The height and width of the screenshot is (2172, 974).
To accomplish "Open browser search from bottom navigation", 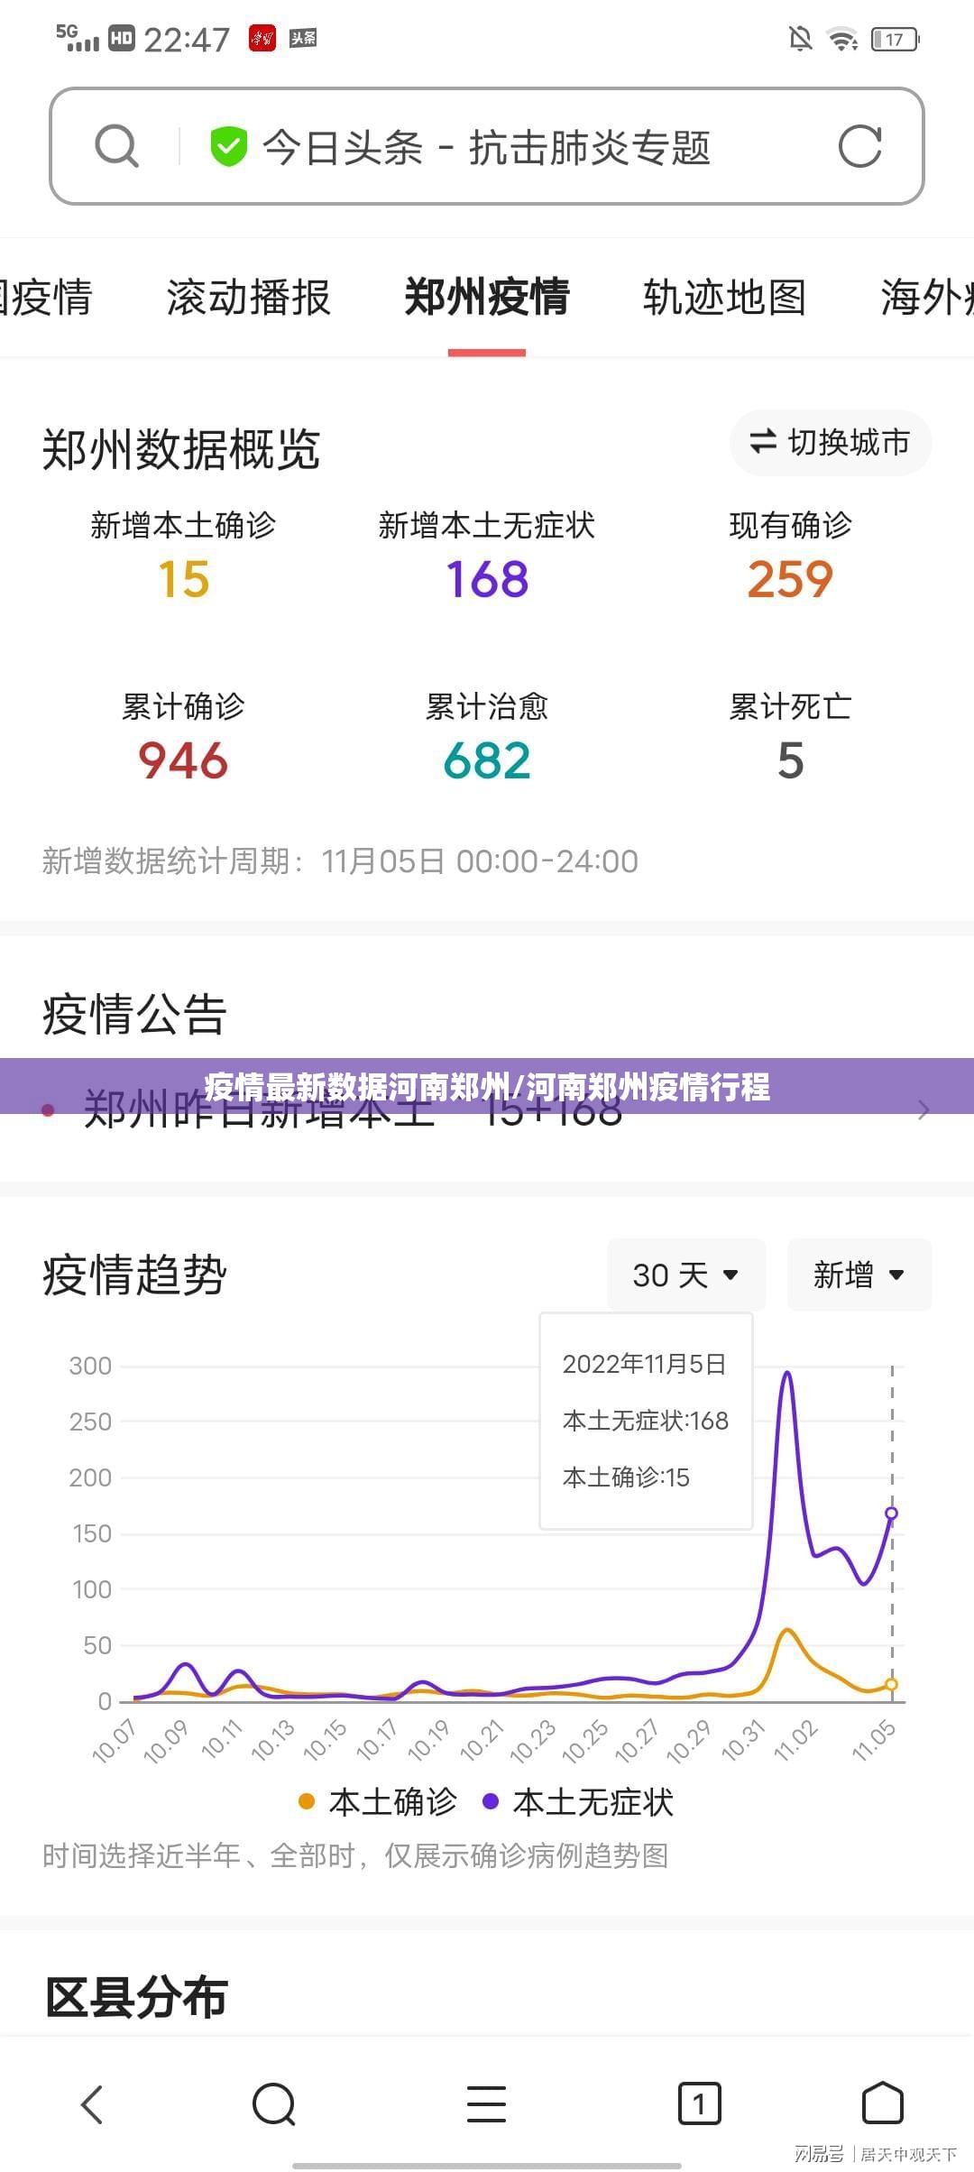I will click(274, 2104).
